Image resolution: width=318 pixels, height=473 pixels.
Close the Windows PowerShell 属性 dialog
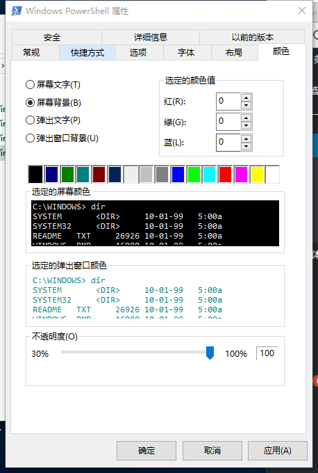(x=302, y=10)
